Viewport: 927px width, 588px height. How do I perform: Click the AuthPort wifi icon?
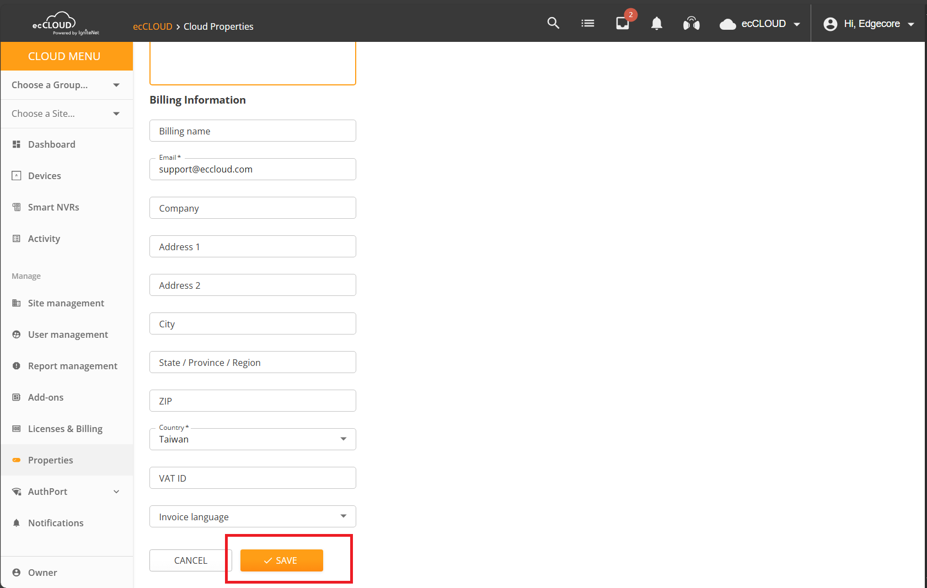pos(17,492)
